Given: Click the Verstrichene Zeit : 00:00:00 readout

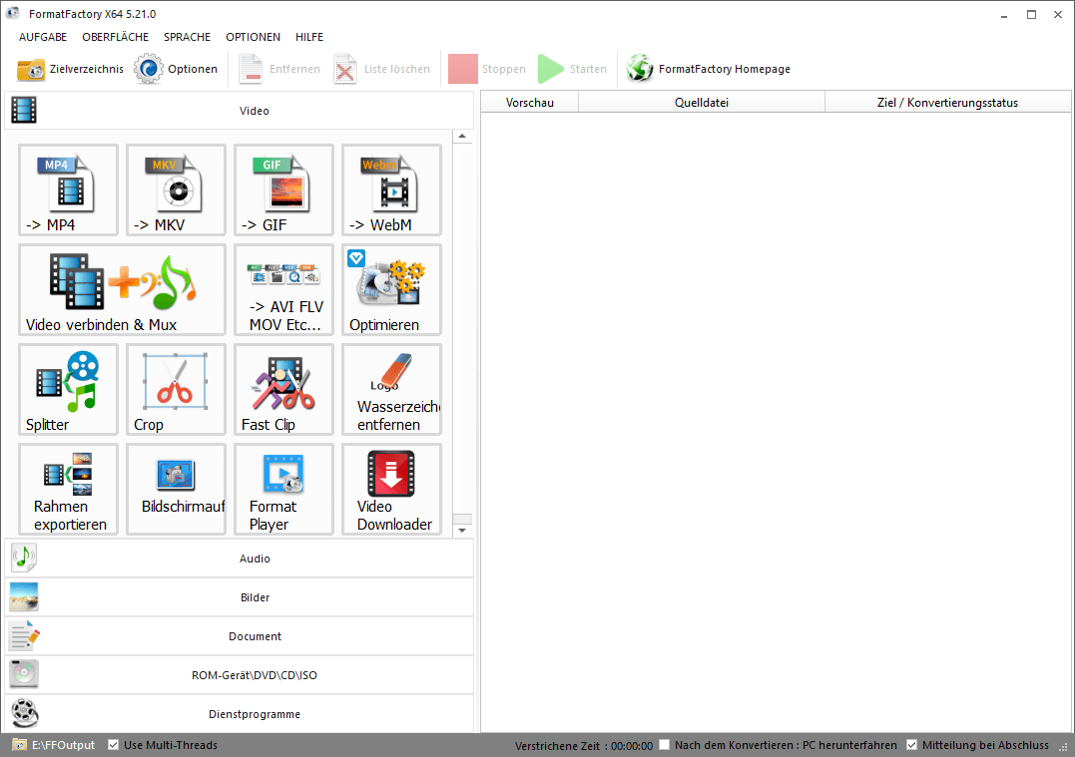Looking at the screenshot, I should 584,745.
